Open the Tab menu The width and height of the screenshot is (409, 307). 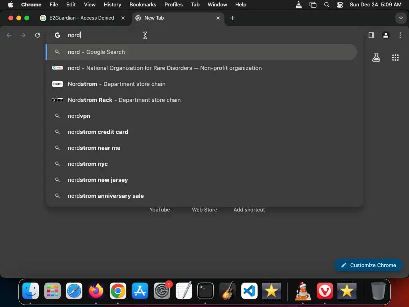click(195, 4)
